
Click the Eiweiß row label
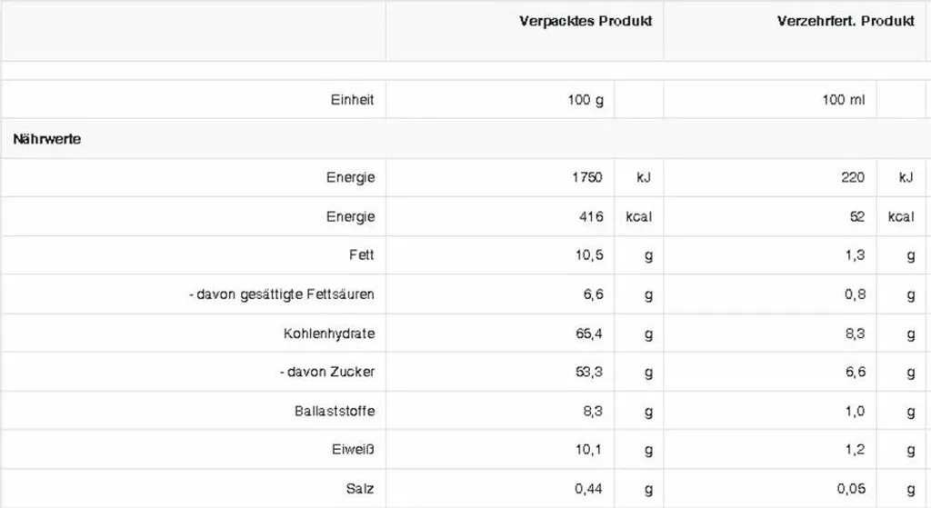[x=353, y=450]
